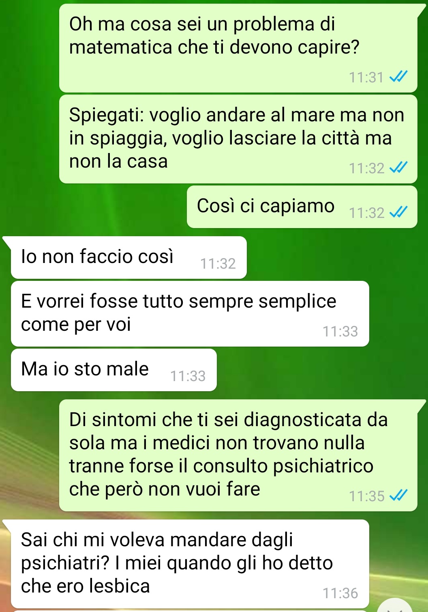Tap the 11:33 timestamp beside "Ma io sto male"
The height and width of the screenshot is (612, 428).
point(188,376)
